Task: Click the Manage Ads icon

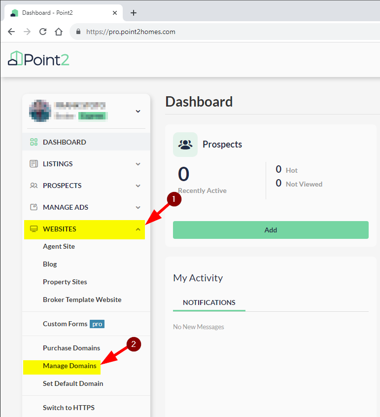Action: tap(34, 207)
